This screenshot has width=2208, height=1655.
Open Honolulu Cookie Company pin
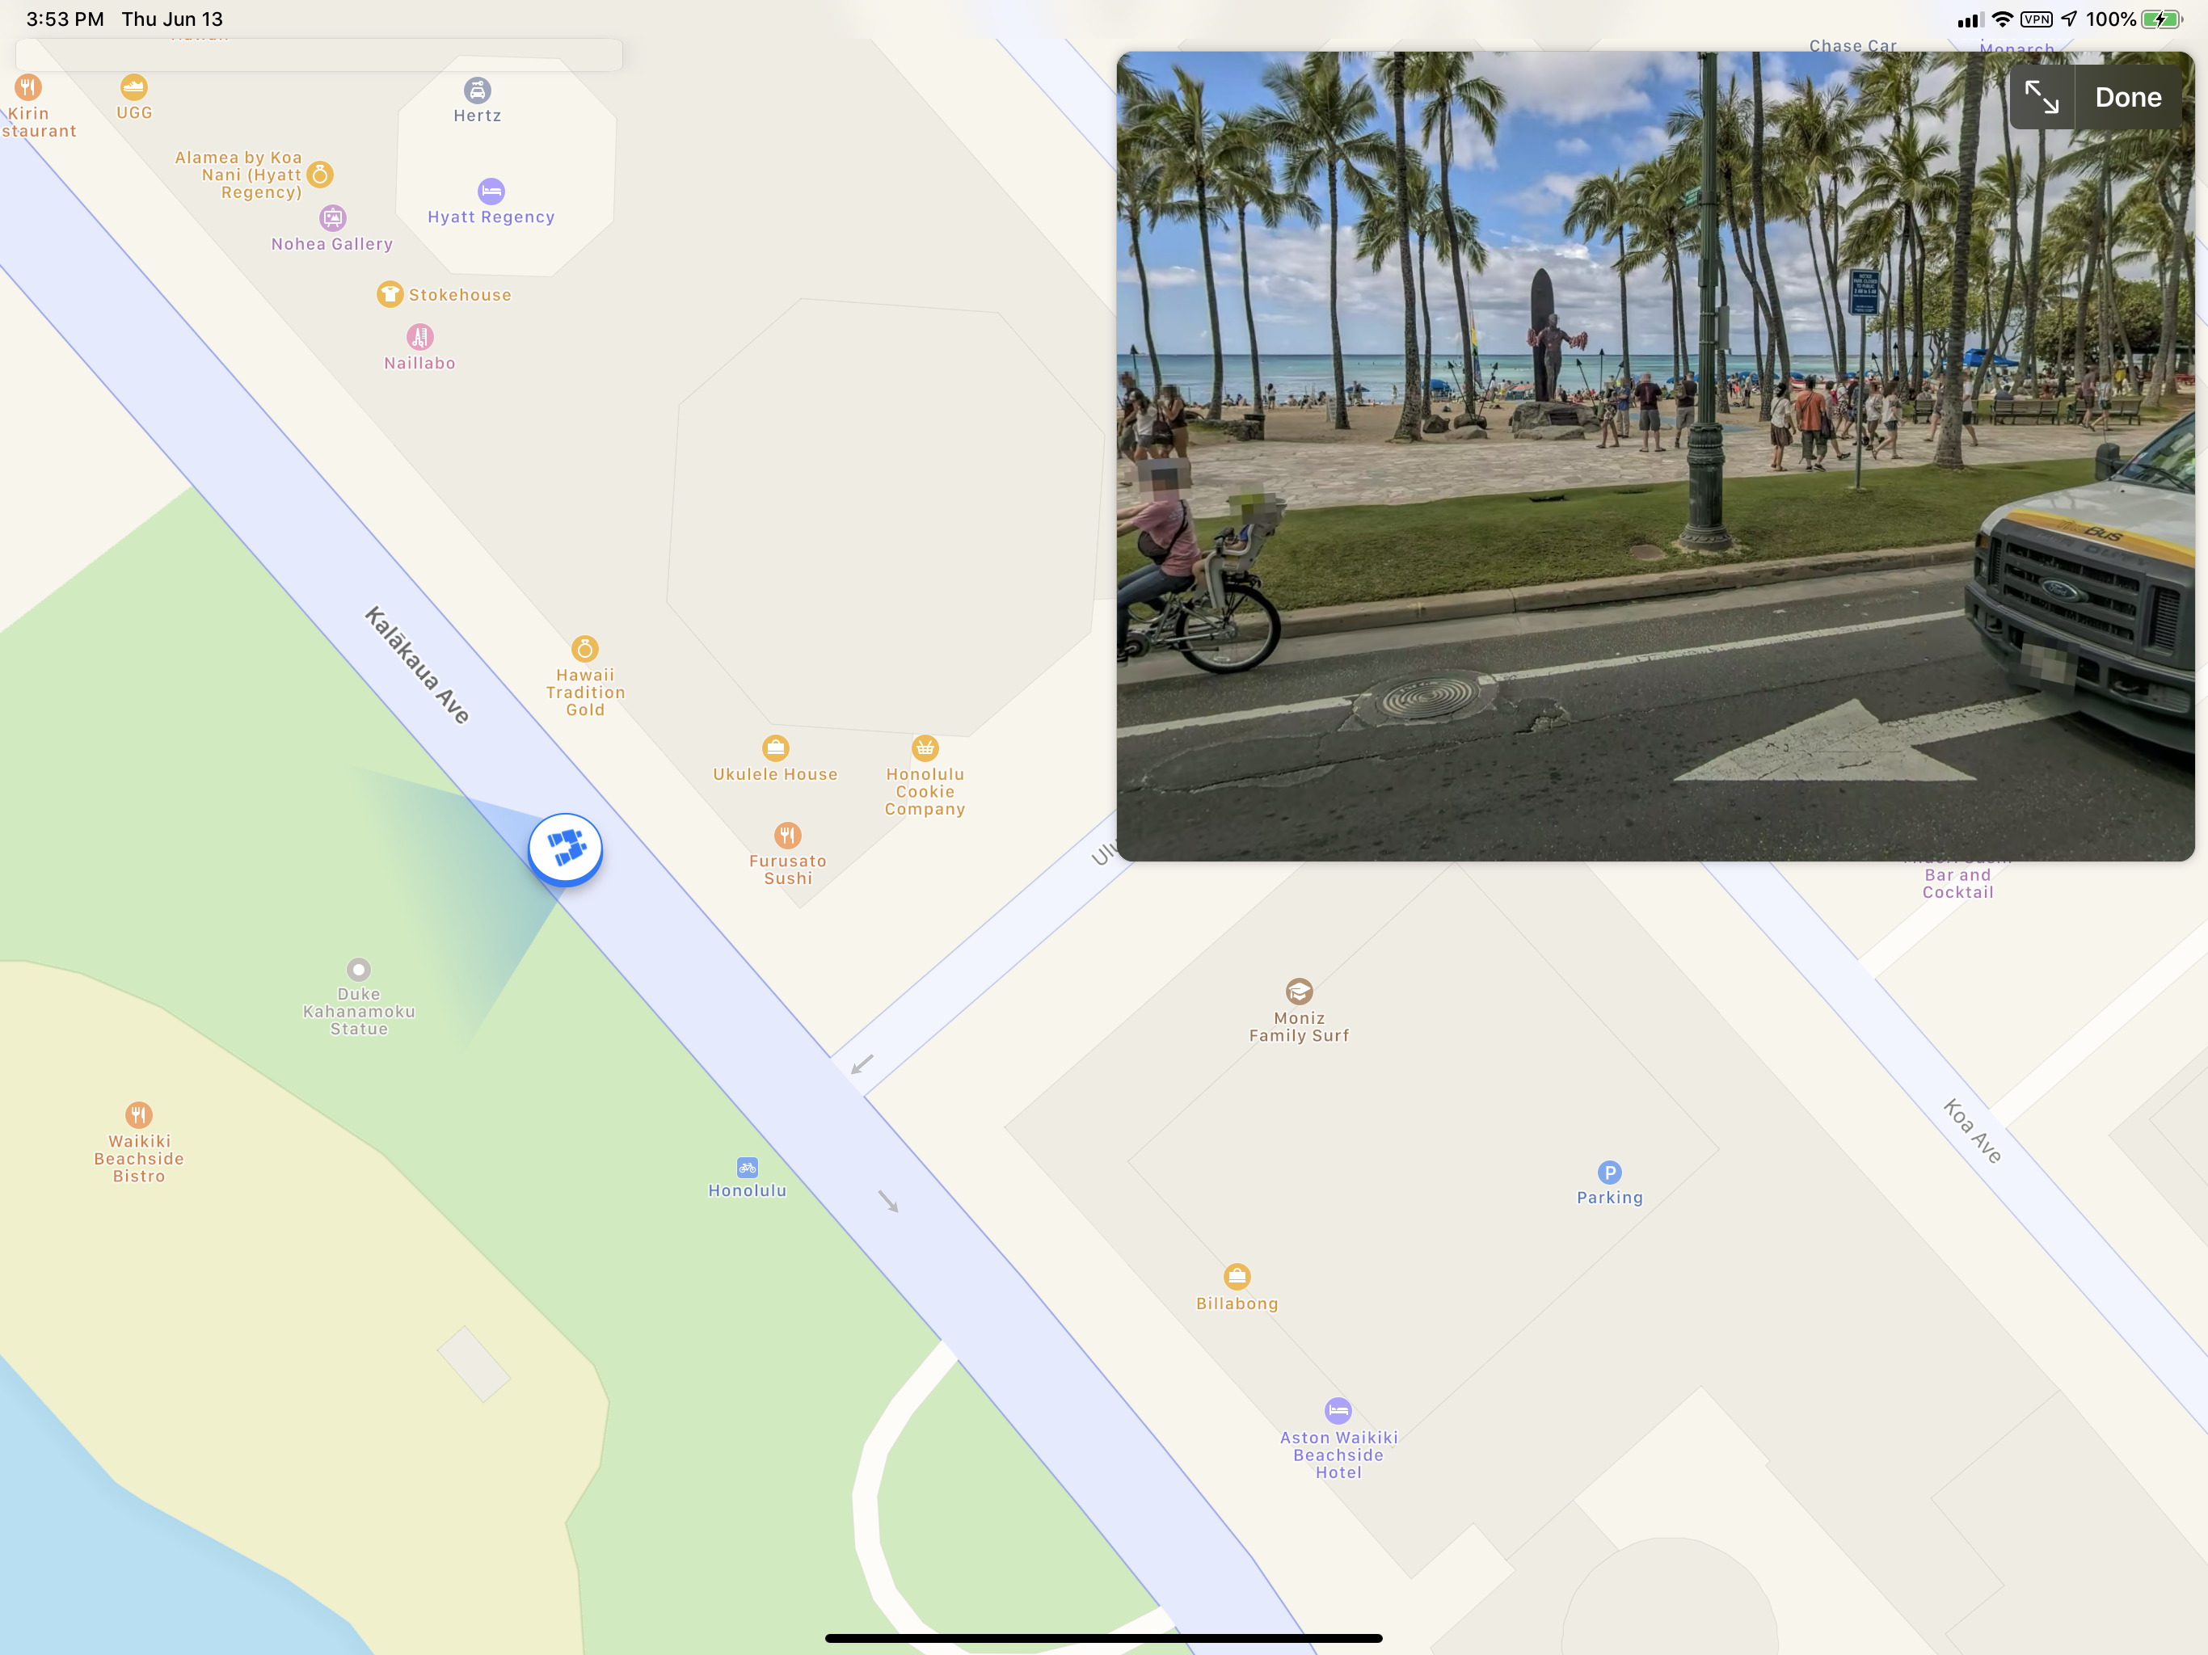[925, 747]
